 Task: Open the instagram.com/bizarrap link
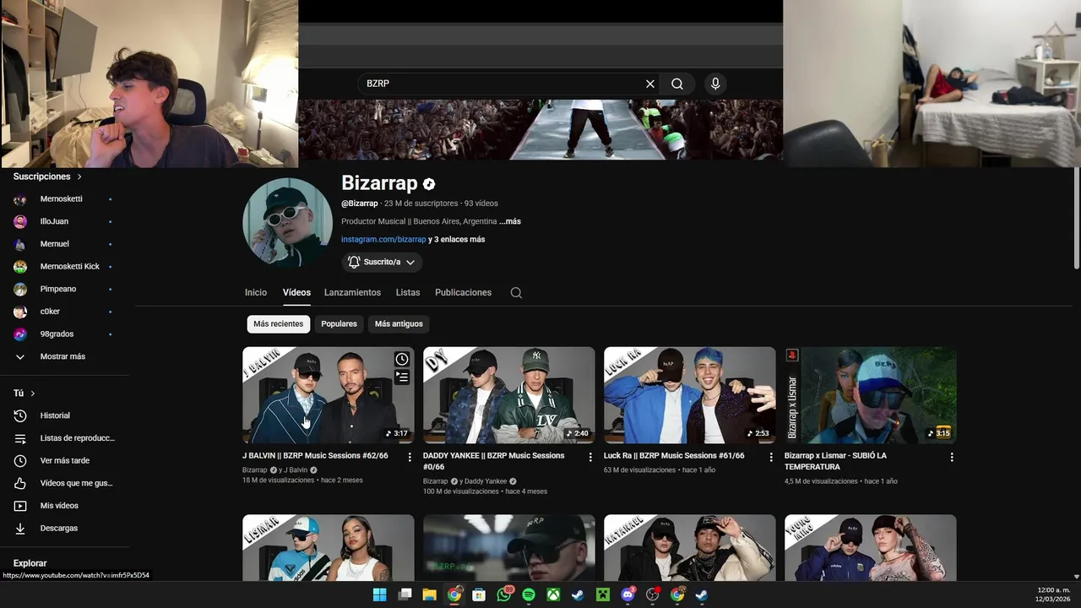[383, 239]
